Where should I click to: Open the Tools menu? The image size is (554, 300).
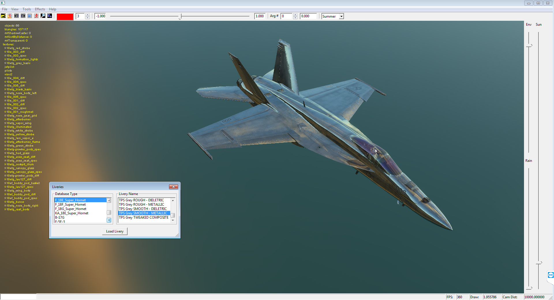point(27,9)
